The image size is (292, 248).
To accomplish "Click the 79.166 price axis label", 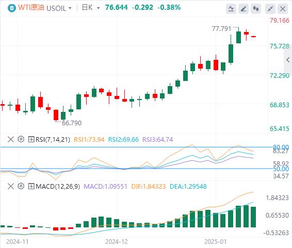I will [280, 20].
